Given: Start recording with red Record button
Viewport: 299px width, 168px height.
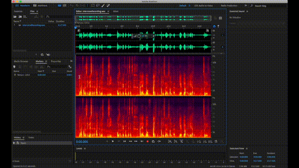Looking at the screenshot, I should pos(148,141).
